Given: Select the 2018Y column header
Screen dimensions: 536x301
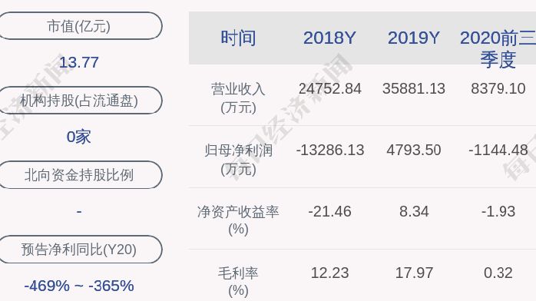Looking at the screenshot, I should [x=329, y=38].
